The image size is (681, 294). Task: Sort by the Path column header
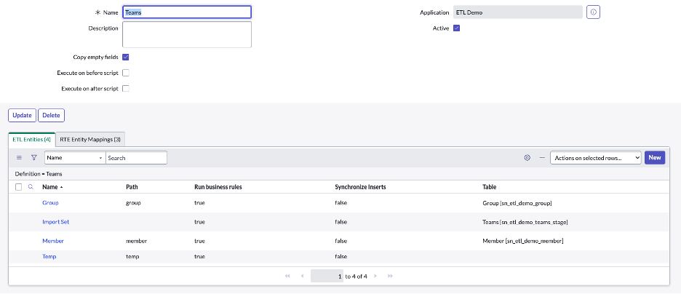pos(132,187)
